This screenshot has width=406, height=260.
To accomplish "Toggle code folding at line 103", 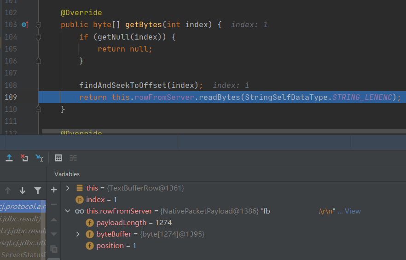I will tap(39, 25).
